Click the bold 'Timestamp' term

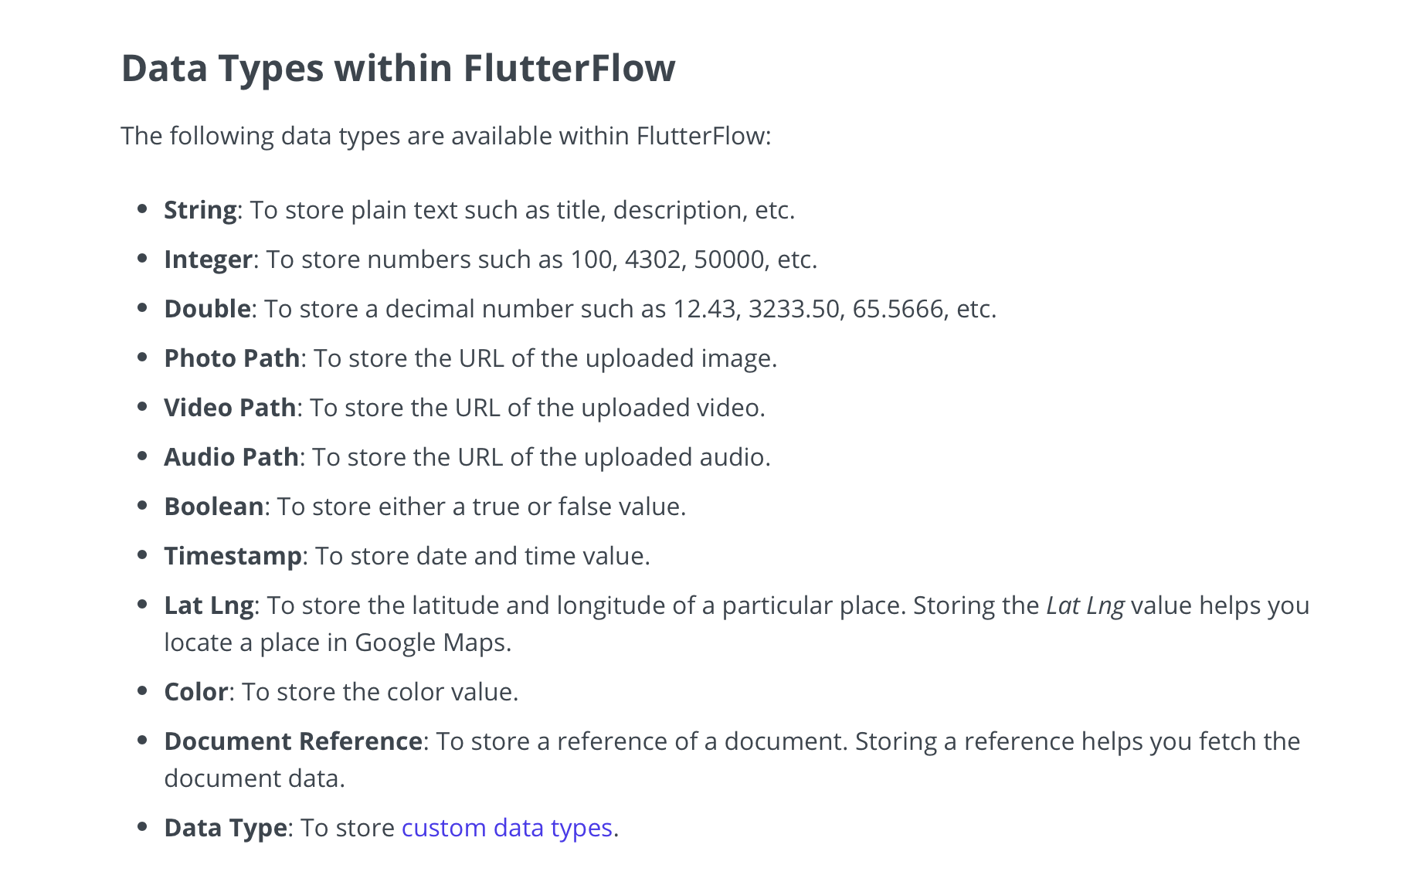(x=233, y=556)
